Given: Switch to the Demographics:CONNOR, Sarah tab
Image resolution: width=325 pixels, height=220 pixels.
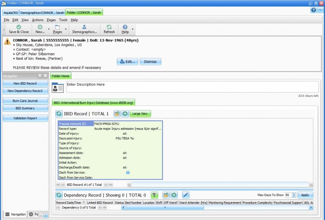Looking at the screenshot, I should click(x=41, y=13).
